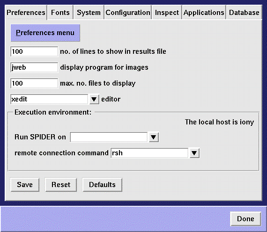
Task: Switch to the System tab
Action: click(89, 13)
